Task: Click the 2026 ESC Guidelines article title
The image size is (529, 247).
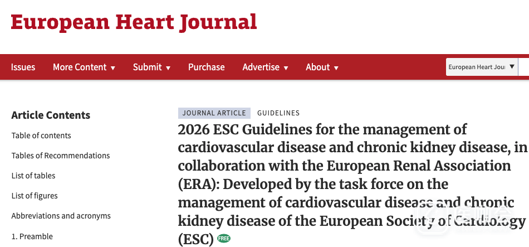Action: point(352,185)
